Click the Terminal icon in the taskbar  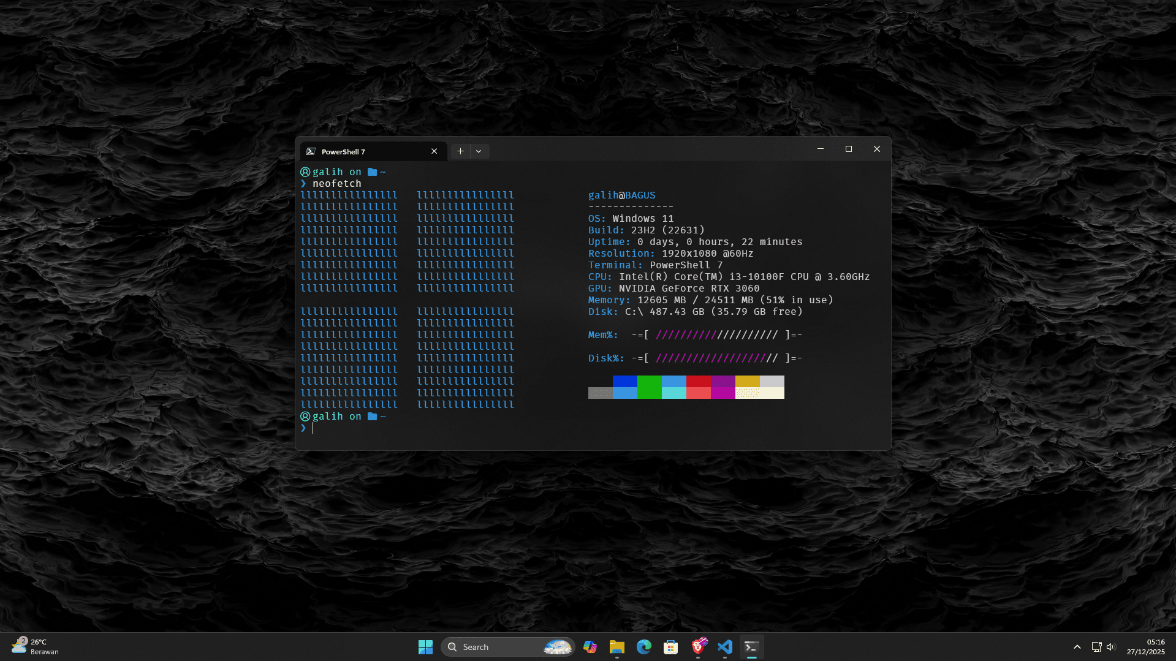point(751,647)
